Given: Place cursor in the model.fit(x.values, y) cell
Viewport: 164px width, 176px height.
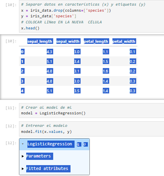Looking at the screenshot, I should [x=91, y=129].
